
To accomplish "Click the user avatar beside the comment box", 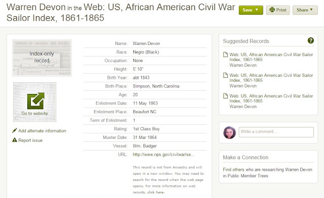I will [229, 132].
